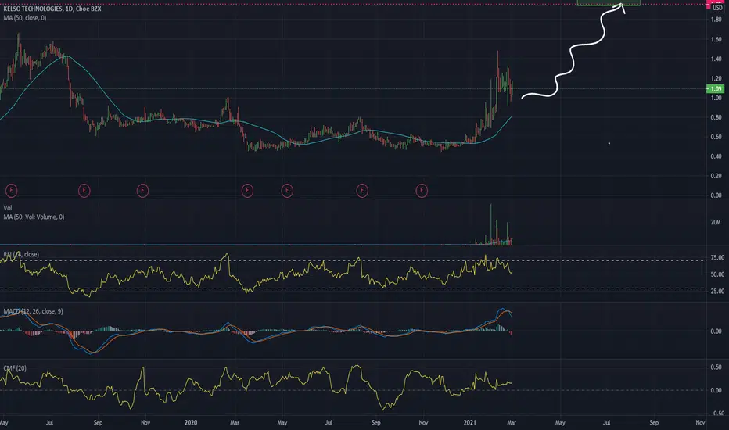Select the RSI indicator legend
Screen dimensions: 729x430
(21, 254)
